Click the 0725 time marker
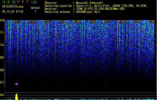This screenshot has width=157, height=100. pos(77,21)
